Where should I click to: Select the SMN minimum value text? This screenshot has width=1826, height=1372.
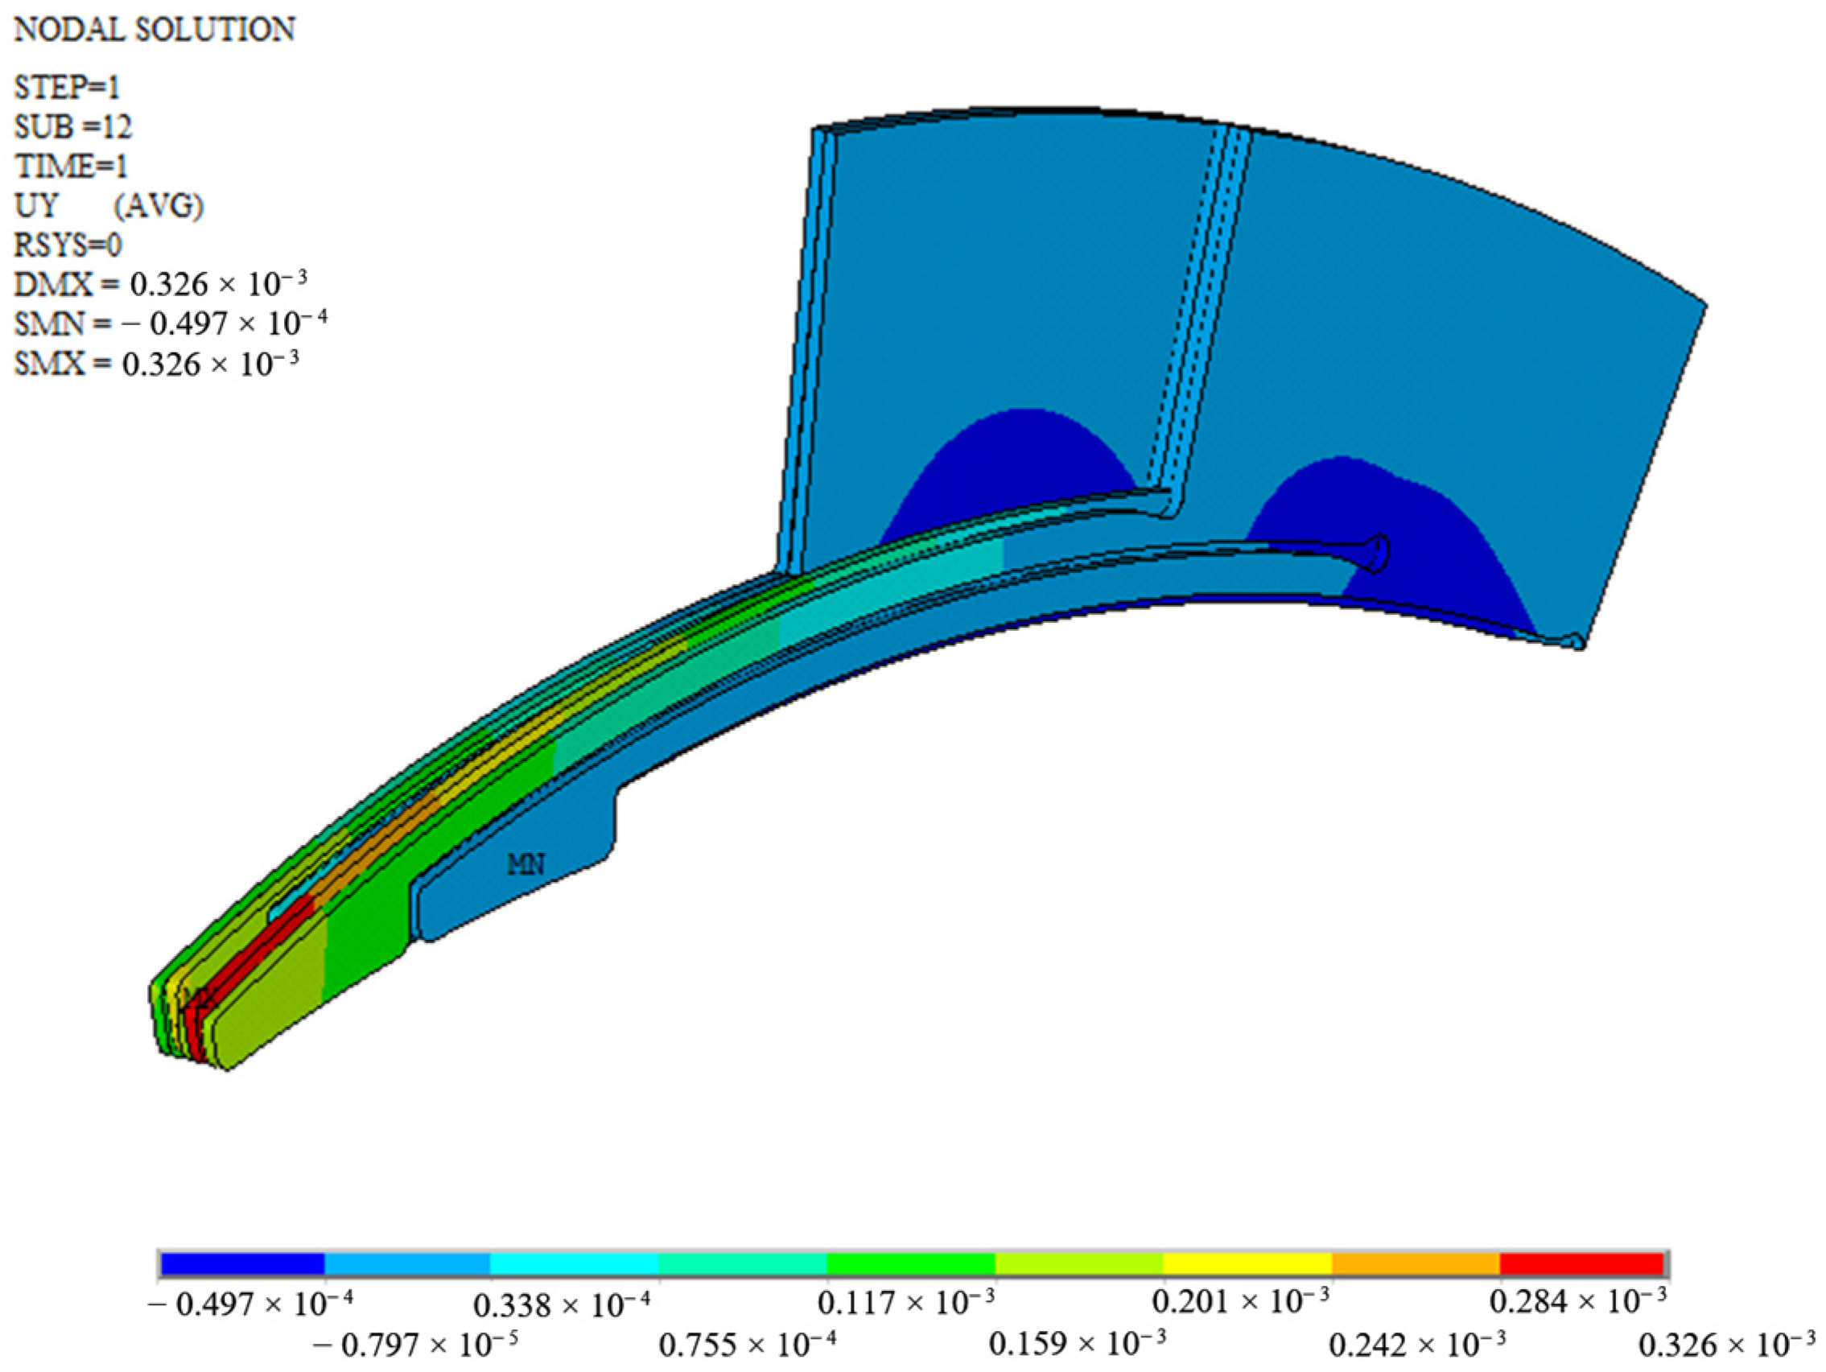pos(170,323)
